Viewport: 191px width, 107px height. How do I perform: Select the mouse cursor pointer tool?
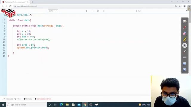tap(185, 45)
